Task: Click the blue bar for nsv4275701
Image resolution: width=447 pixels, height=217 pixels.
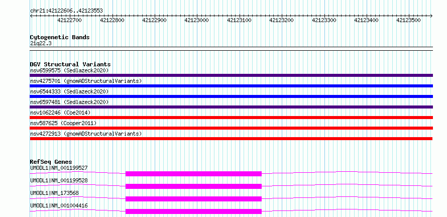Action: click(x=231, y=86)
